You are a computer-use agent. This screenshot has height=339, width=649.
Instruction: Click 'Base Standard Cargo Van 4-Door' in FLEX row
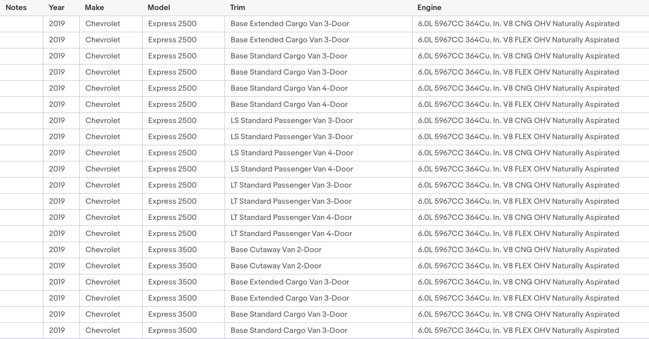(x=289, y=104)
